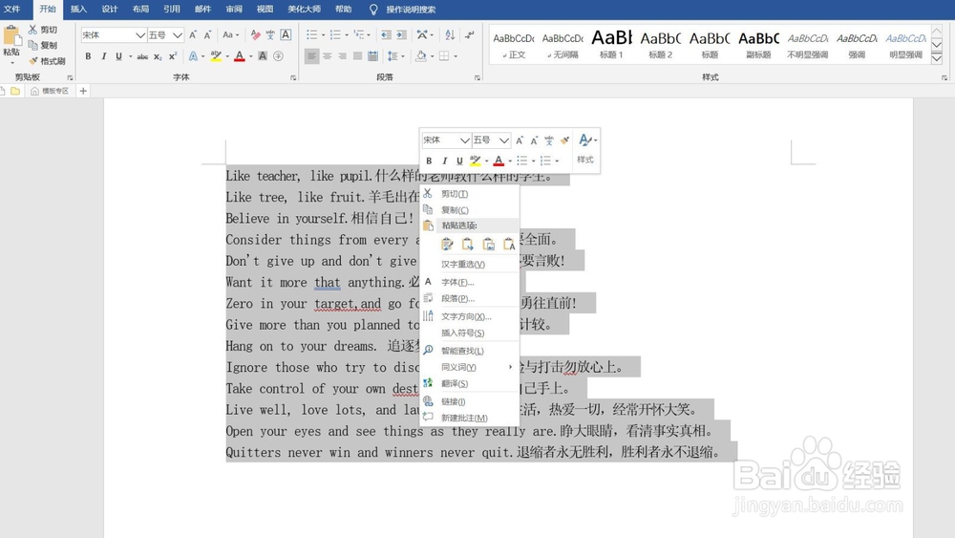Choose Keep Text Only paste option
Viewport: 955px width, 538px height.
click(509, 245)
